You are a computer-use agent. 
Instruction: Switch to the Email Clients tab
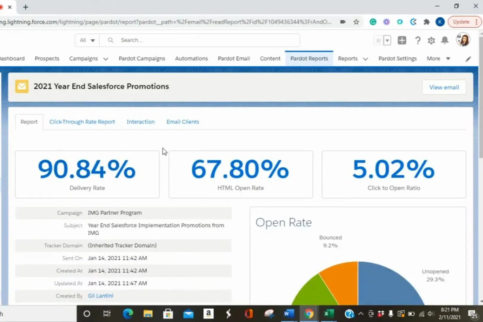coord(182,122)
